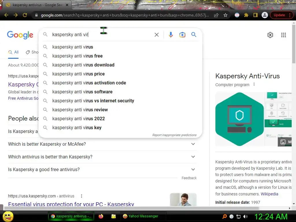Pick 'kaspersky anti virus software' suggestion
The width and height of the screenshot is (296, 222).
120,92
